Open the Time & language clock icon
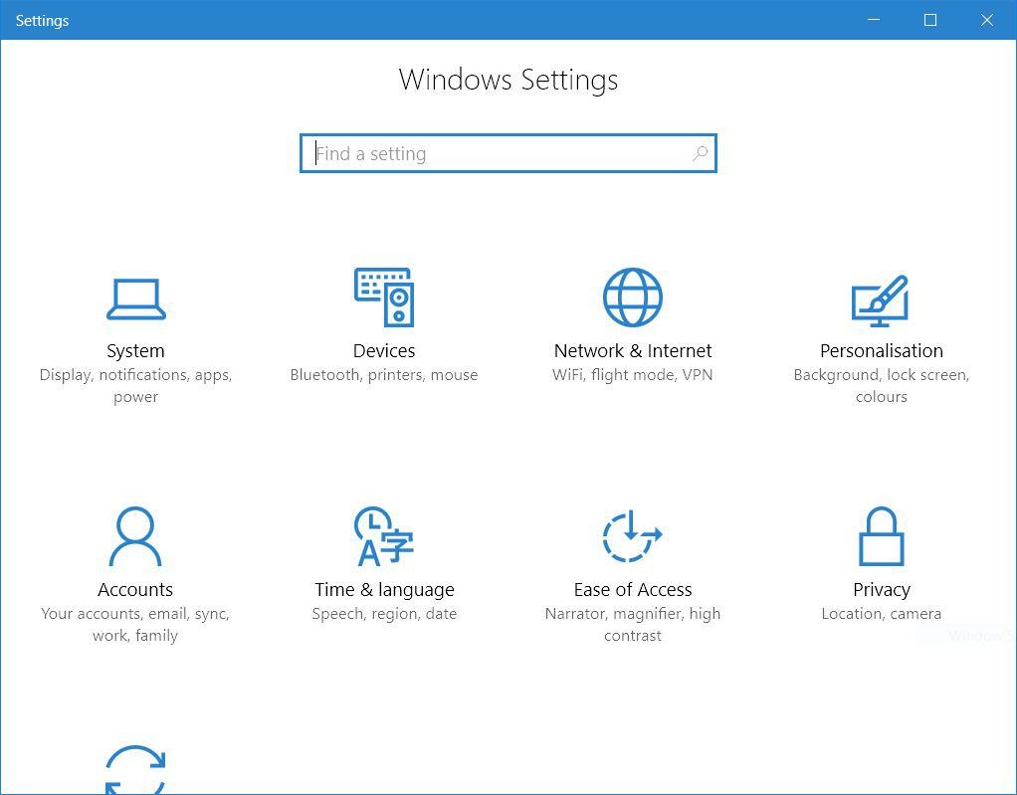The height and width of the screenshot is (795, 1017). click(384, 536)
